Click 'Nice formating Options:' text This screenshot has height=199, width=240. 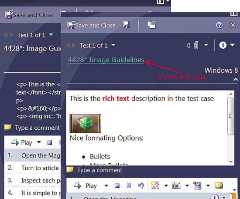click(x=106, y=138)
